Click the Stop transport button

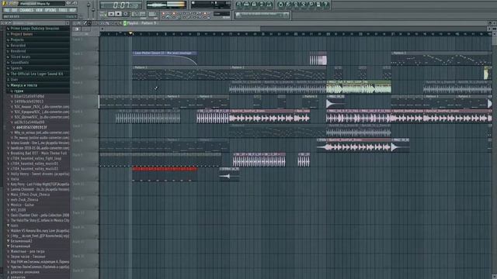click(x=118, y=14)
